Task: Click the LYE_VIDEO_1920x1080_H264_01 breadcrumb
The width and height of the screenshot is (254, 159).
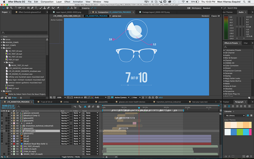Action: [x=67, y=16]
